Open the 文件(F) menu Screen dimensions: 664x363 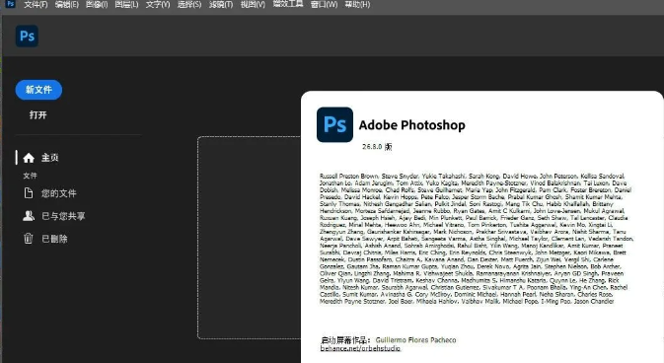tap(36, 5)
